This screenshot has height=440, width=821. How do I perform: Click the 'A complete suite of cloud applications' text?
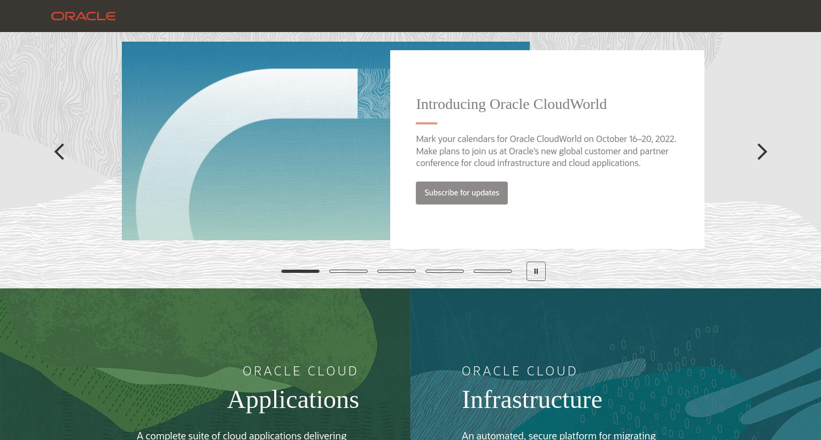coord(242,435)
